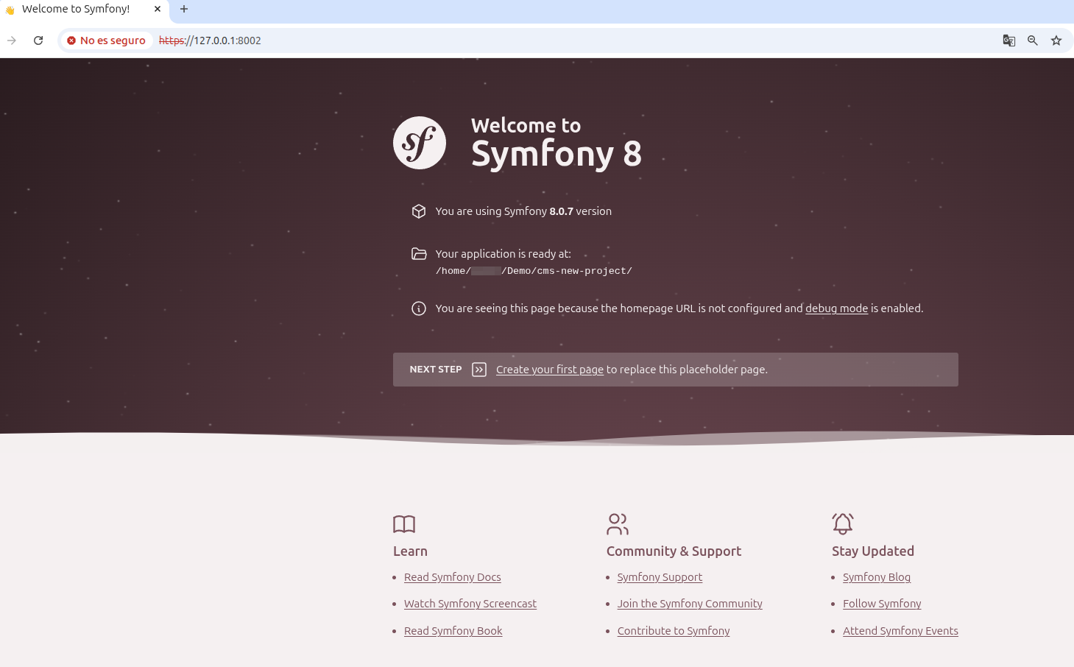This screenshot has height=667, width=1074.
Task: Click the package icon beside the version info
Action: click(419, 211)
